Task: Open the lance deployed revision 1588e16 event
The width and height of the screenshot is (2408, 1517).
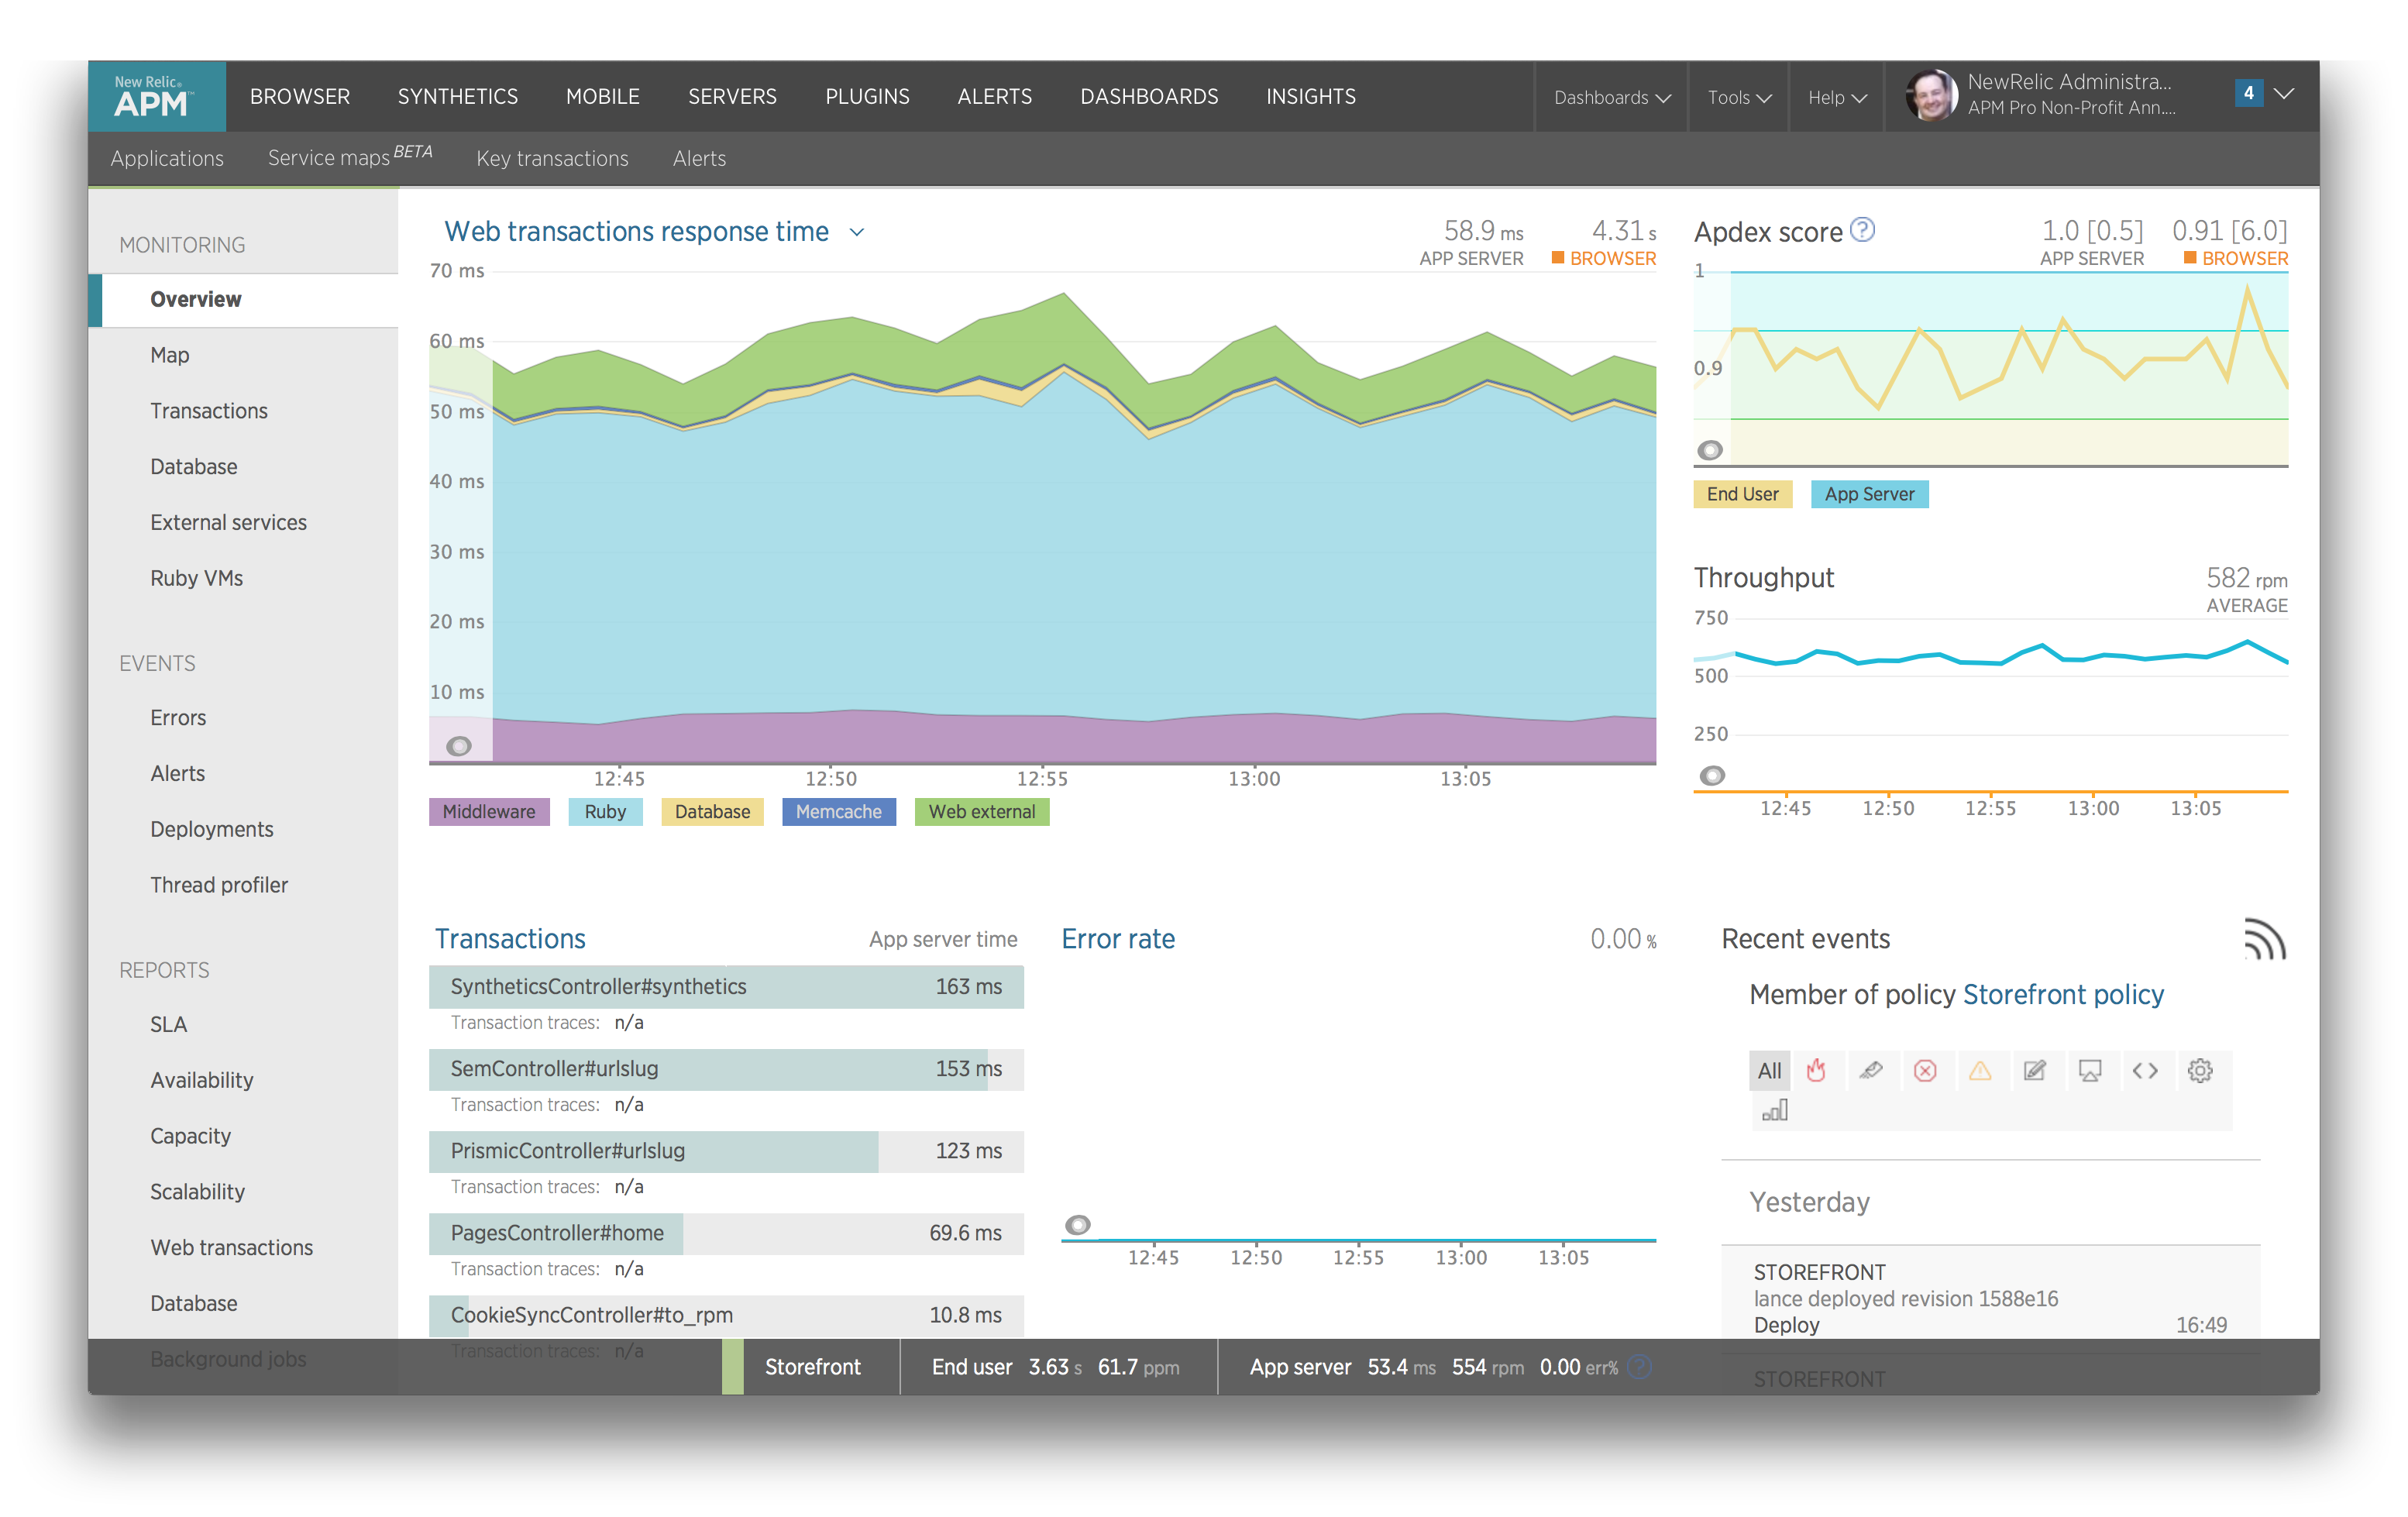Action: pyautogui.click(x=1990, y=1298)
